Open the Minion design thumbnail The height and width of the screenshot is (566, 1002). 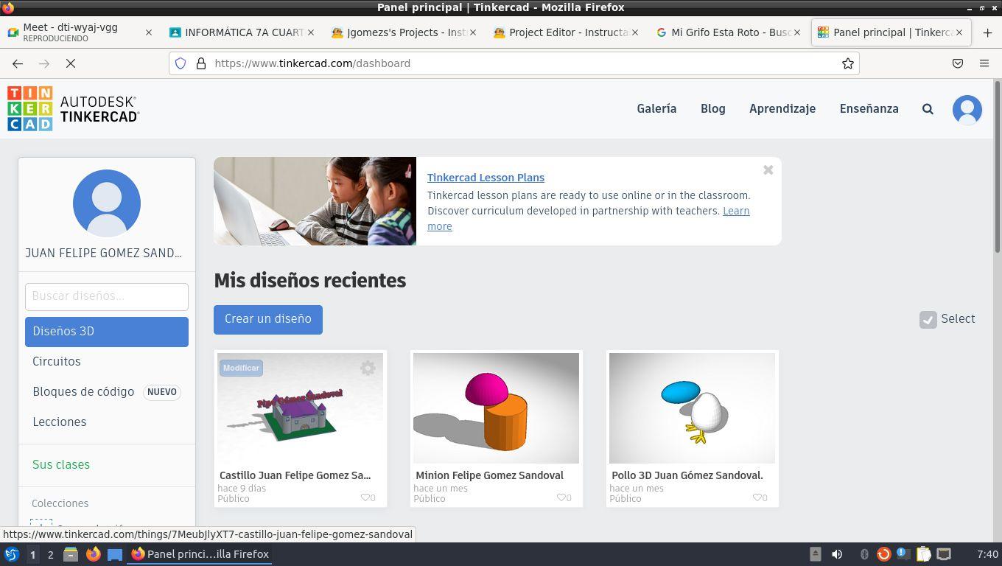coord(496,408)
